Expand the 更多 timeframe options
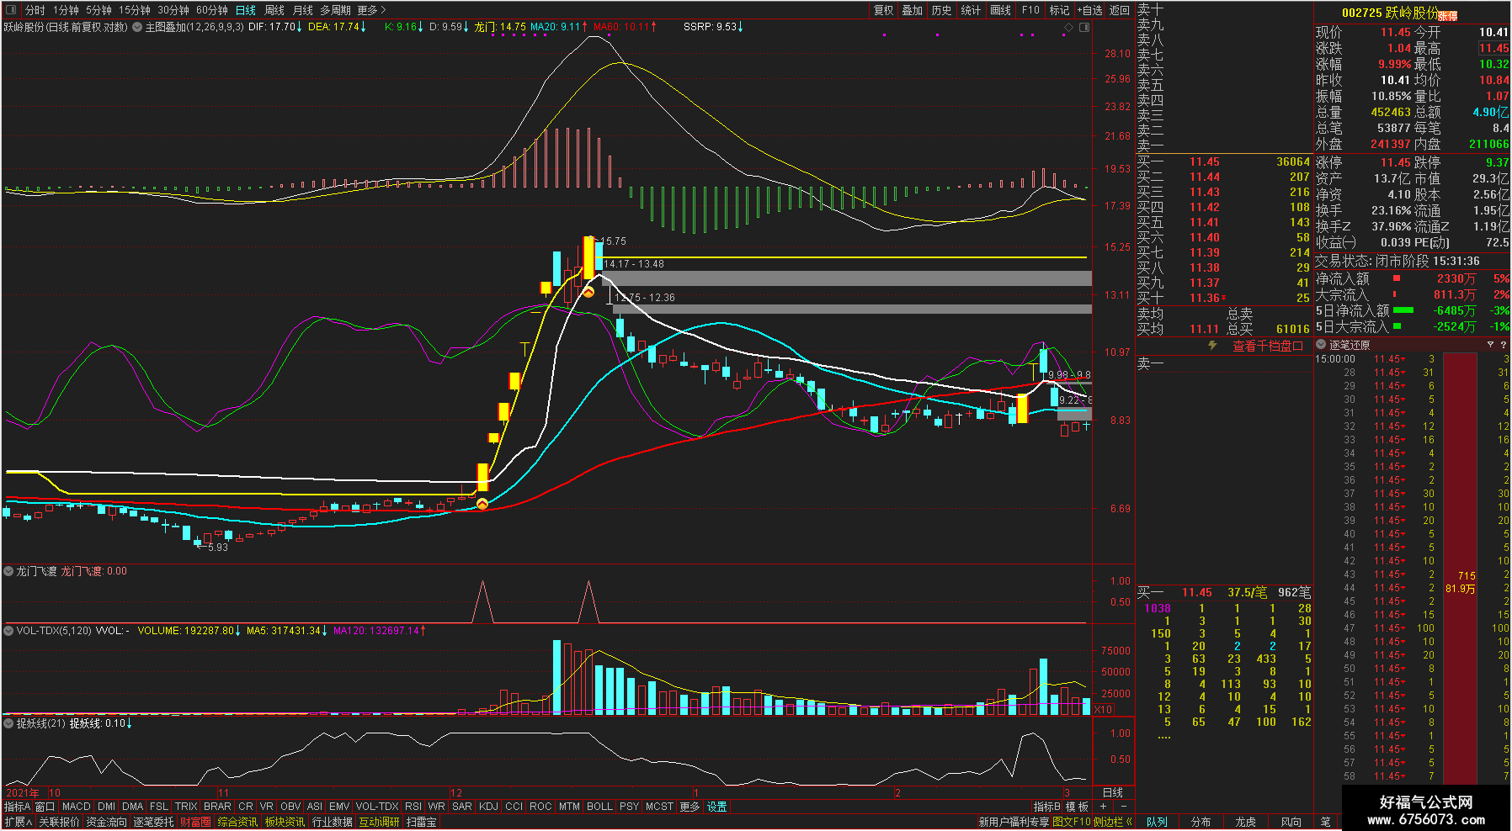 point(371,10)
